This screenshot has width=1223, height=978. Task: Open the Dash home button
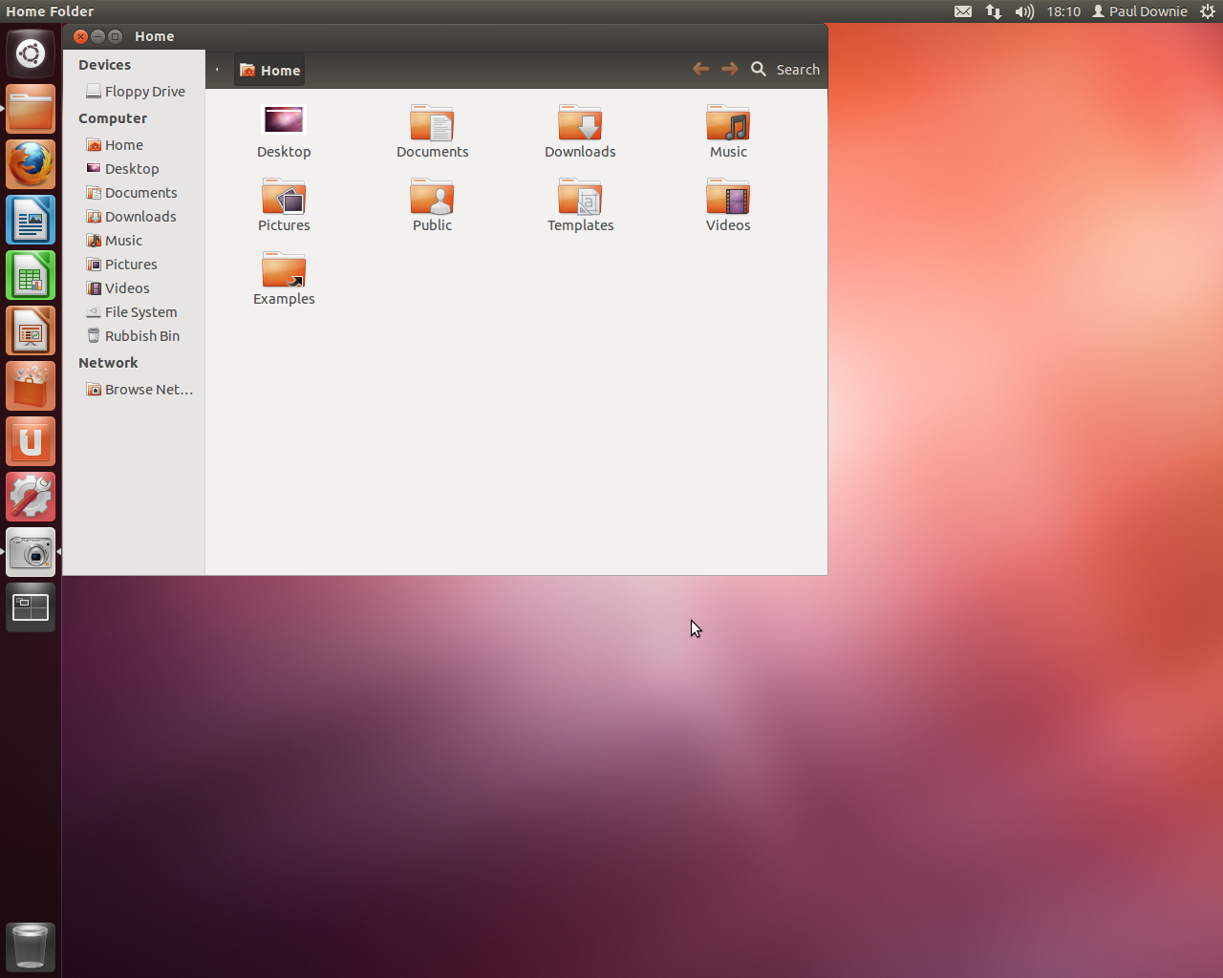click(30, 53)
